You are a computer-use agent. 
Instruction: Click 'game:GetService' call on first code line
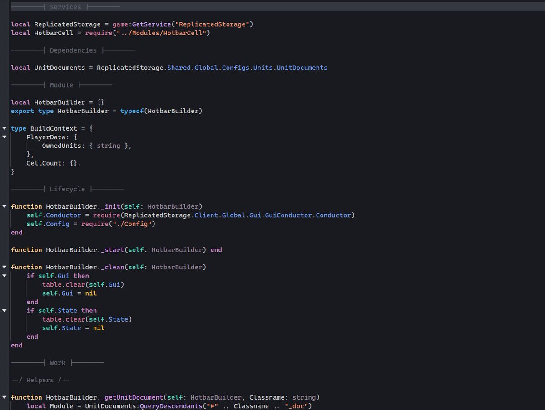[142, 24]
